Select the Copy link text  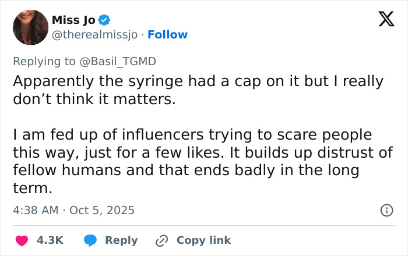[x=203, y=240]
